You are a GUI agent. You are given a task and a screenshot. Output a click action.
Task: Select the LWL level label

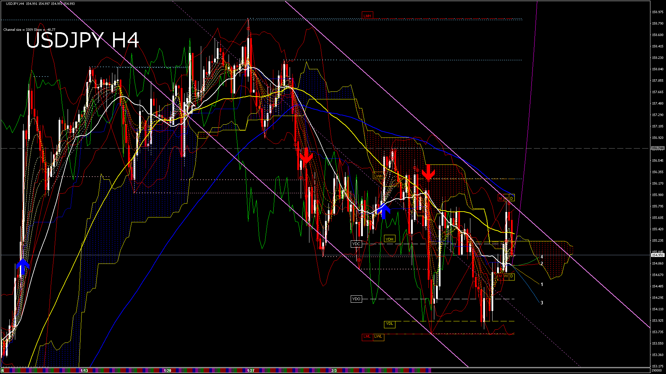tap(378, 337)
